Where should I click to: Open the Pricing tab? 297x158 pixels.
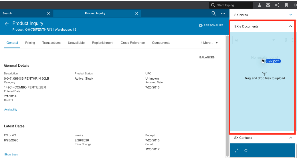[30, 43]
